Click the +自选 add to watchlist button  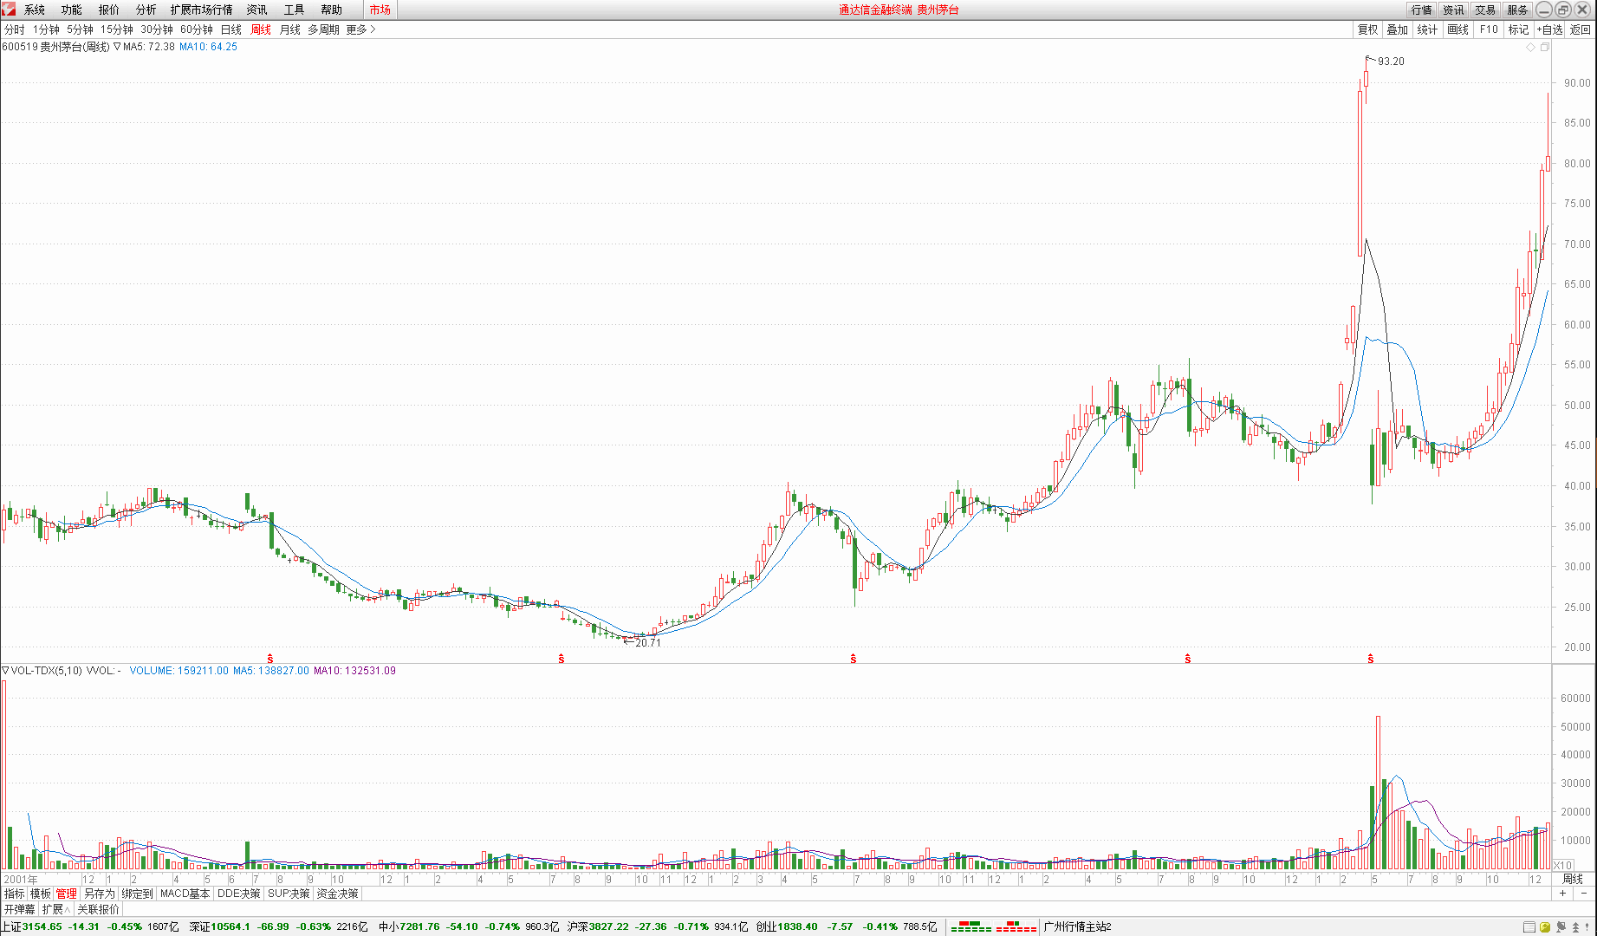pos(1549,29)
